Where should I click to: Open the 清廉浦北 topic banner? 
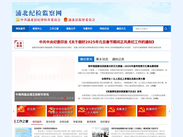(x=121, y=111)
